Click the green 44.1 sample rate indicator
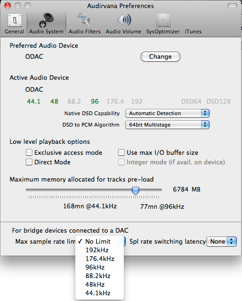This screenshot has width=242, height=301. 34,101
